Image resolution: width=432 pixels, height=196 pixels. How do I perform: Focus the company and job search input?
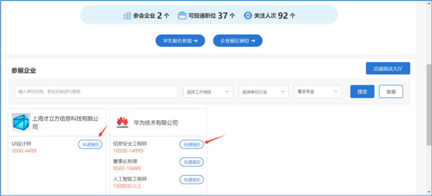(x=96, y=92)
